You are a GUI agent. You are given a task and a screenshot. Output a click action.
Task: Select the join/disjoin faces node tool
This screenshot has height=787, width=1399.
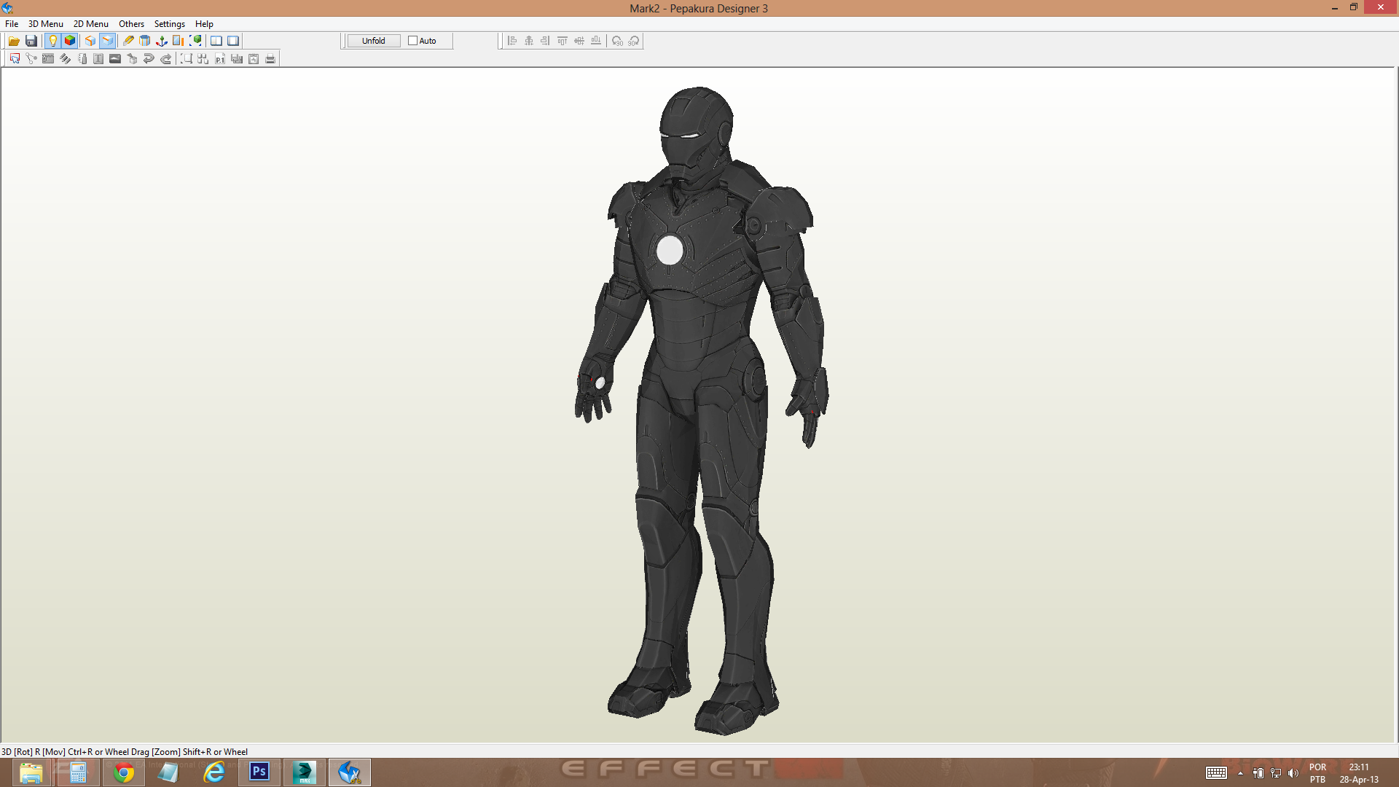coord(31,59)
